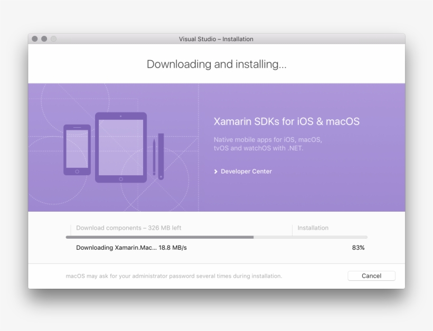Image resolution: width=433 pixels, height=331 pixels.
Task: Open the Developer Center link
Action: click(x=246, y=172)
